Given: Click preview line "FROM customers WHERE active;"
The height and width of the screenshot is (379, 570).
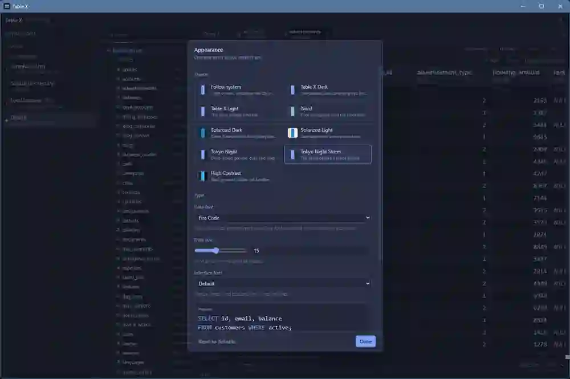Looking at the screenshot, I should pyautogui.click(x=245, y=327).
